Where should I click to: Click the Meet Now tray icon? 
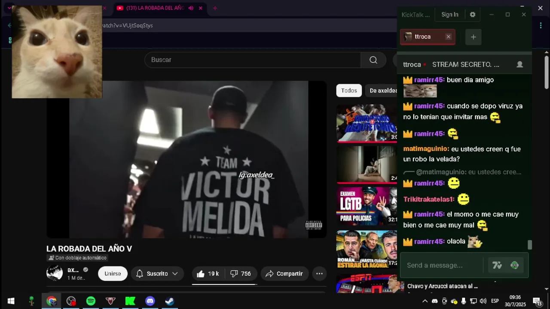click(x=444, y=301)
